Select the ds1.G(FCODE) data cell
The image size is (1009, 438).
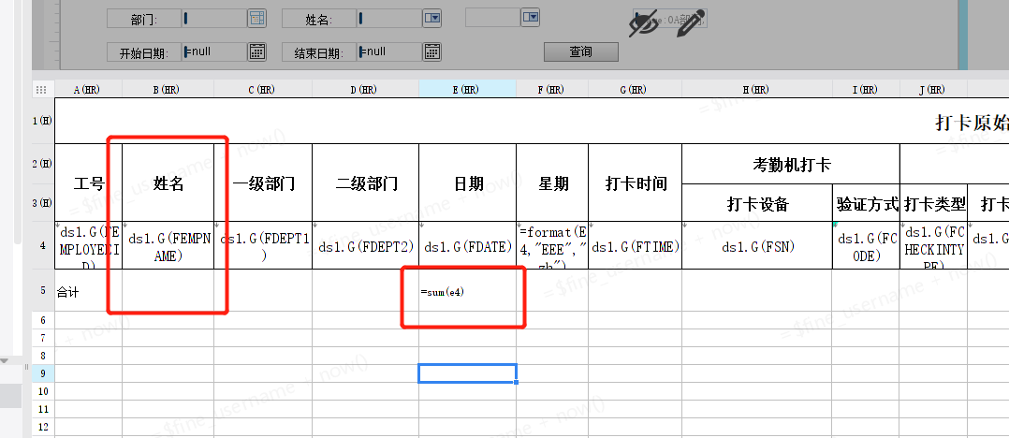(866, 245)
